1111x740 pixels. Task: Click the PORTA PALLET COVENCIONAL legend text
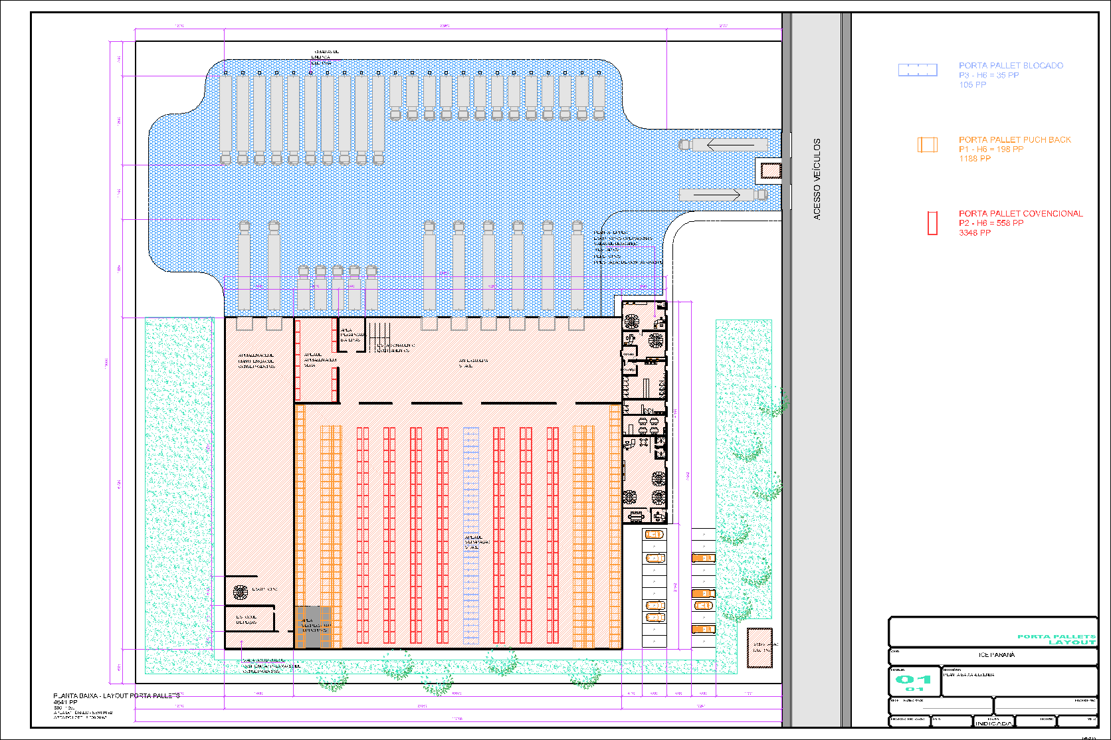(x=1020, y=214)
